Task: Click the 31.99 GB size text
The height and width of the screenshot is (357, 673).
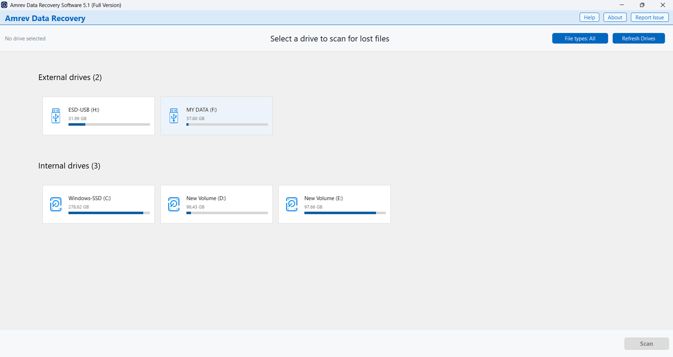Action: click(x=77, y=119)
